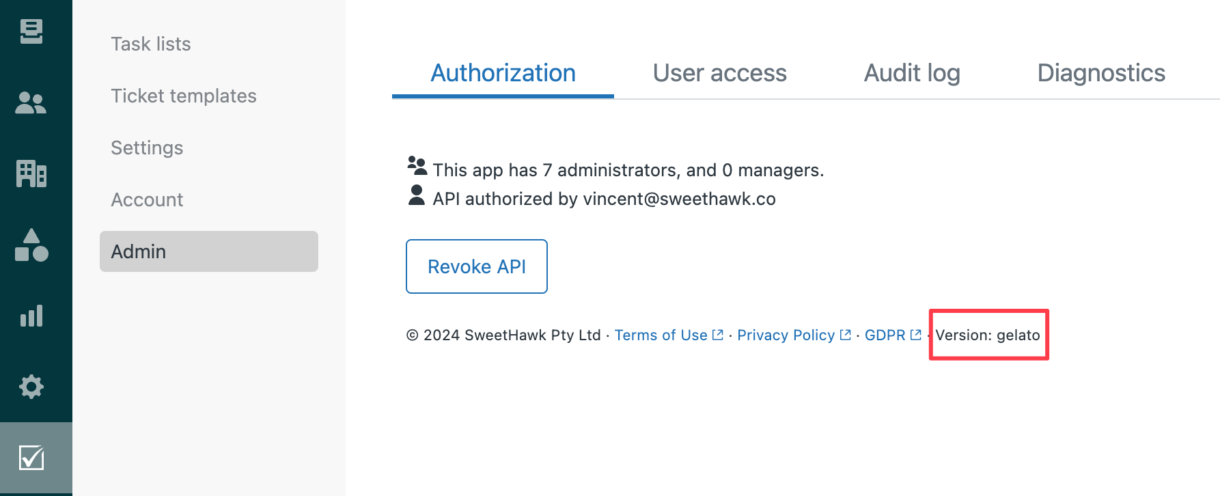
Task: Go to Ticket templates
Action: tap(184, 96)
